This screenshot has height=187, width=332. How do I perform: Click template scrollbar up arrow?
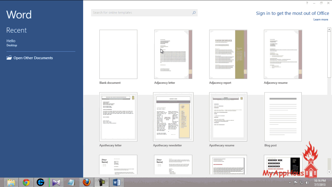coord(329,29)
